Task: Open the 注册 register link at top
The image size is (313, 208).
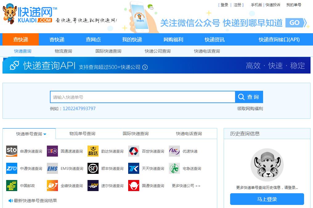Action: (x=237, y=5)
